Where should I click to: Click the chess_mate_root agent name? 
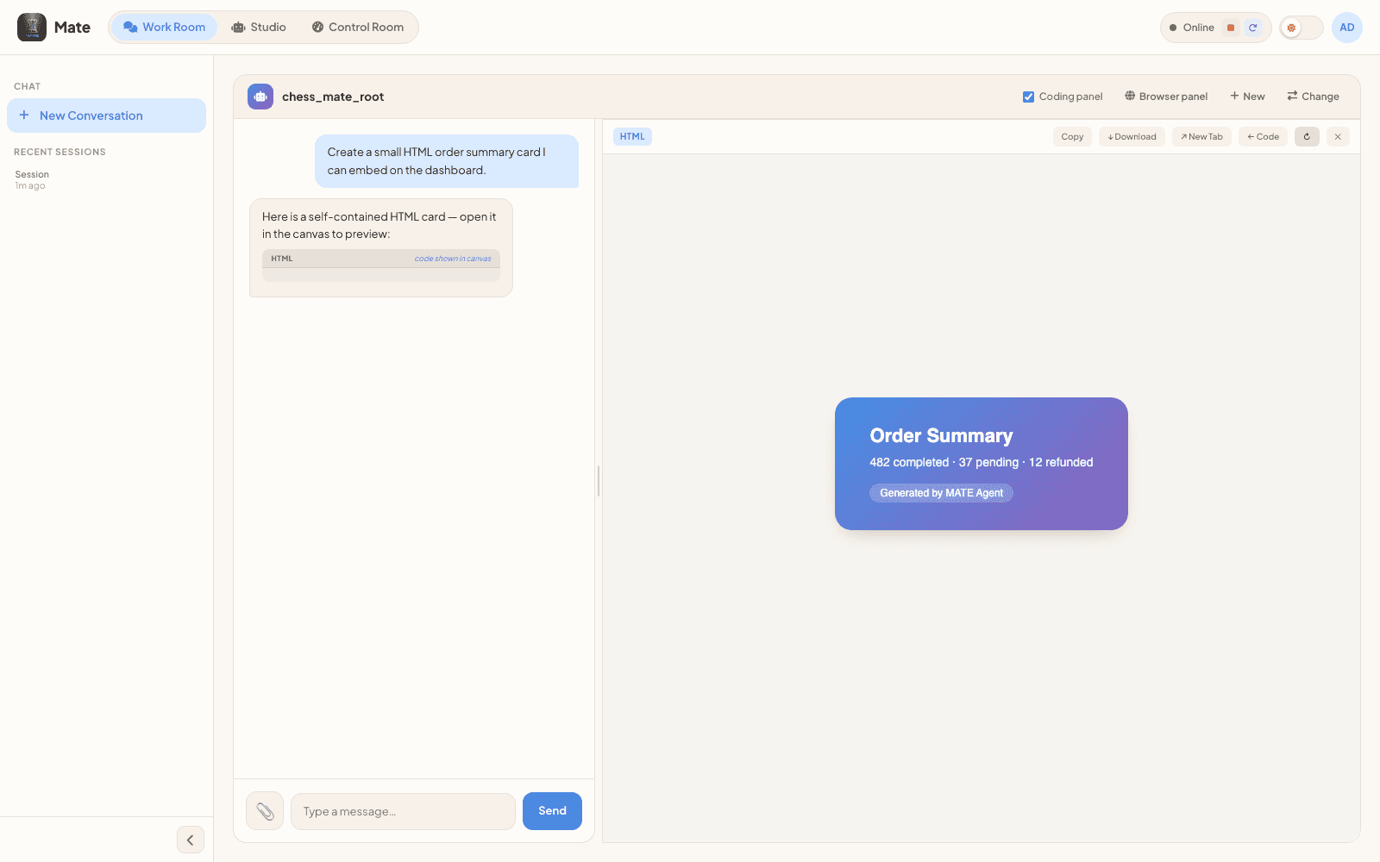(x=333, y=97)
